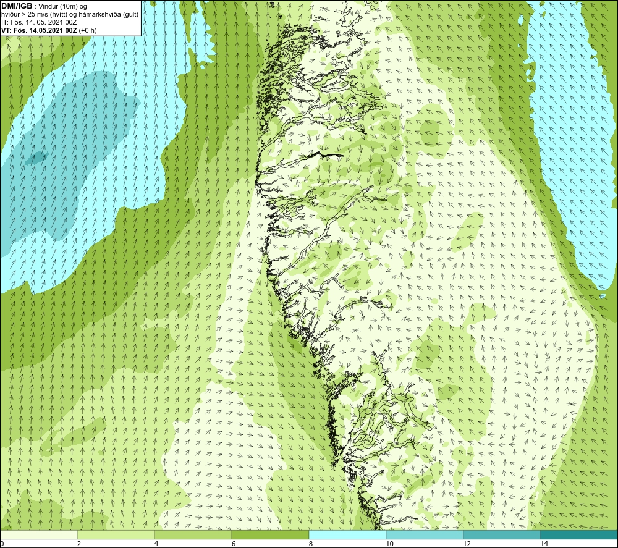Click the medium green 4–6 m/s legend swatch
Screen dimensions: 618x548
point(193,534)
